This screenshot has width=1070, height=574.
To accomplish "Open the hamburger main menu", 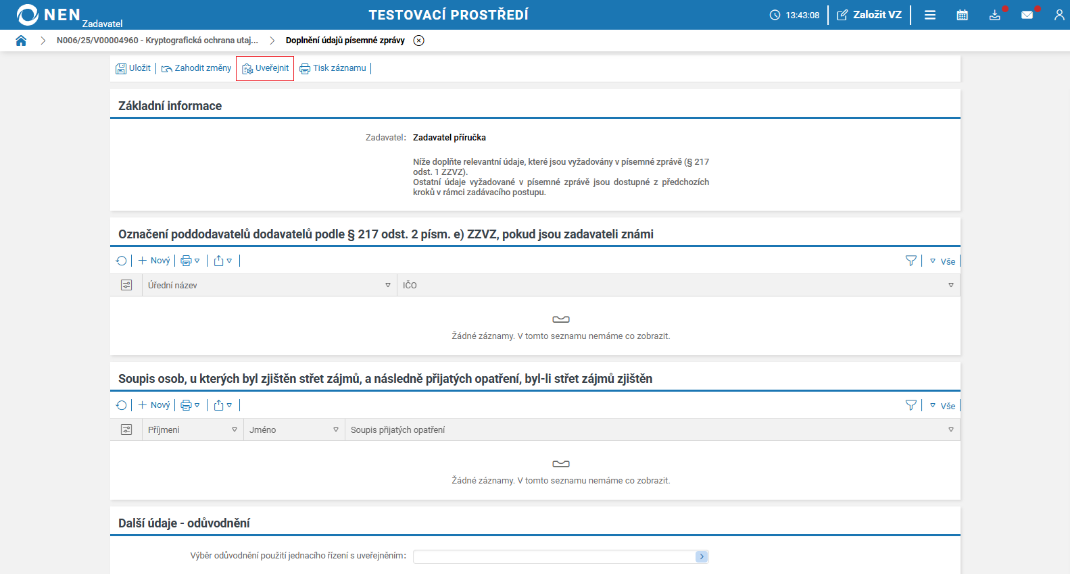I will pyautogui.click(x=930, y=15).
